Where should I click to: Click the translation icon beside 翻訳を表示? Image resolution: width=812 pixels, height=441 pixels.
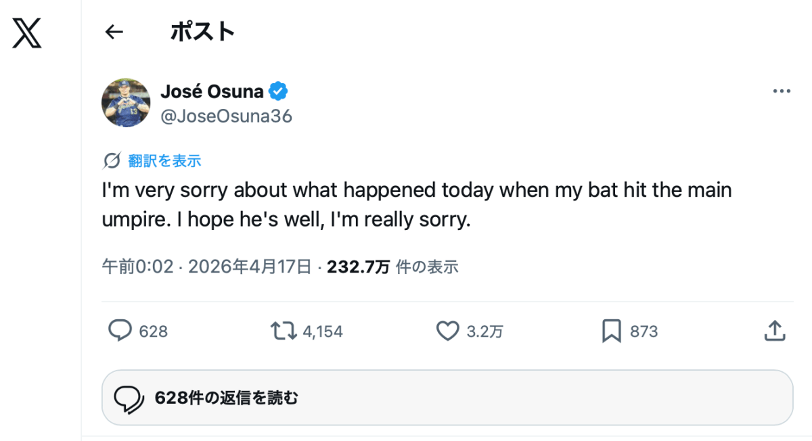coord(112,160)
